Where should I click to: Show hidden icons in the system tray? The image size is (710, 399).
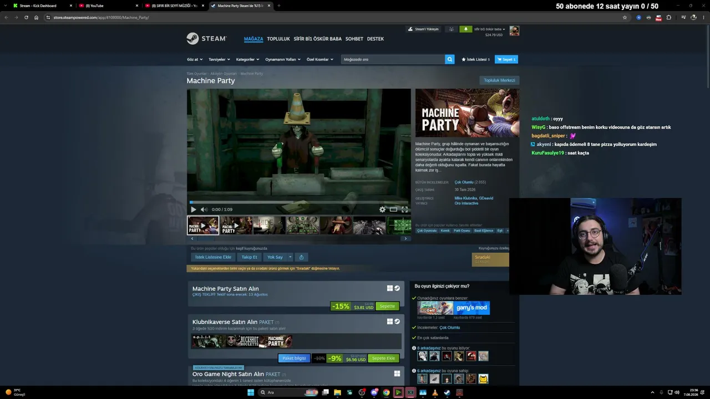coord(652,392)
